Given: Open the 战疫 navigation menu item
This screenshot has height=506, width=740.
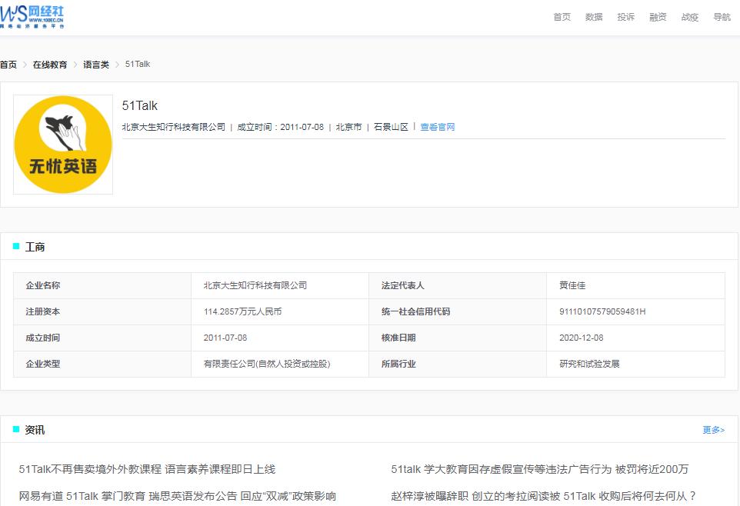Looking at the screenshot, I should (689, 16).
